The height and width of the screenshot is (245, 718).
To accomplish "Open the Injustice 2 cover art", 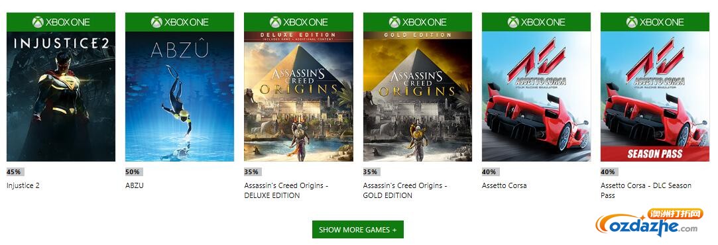I will click(x=61, y=96).
